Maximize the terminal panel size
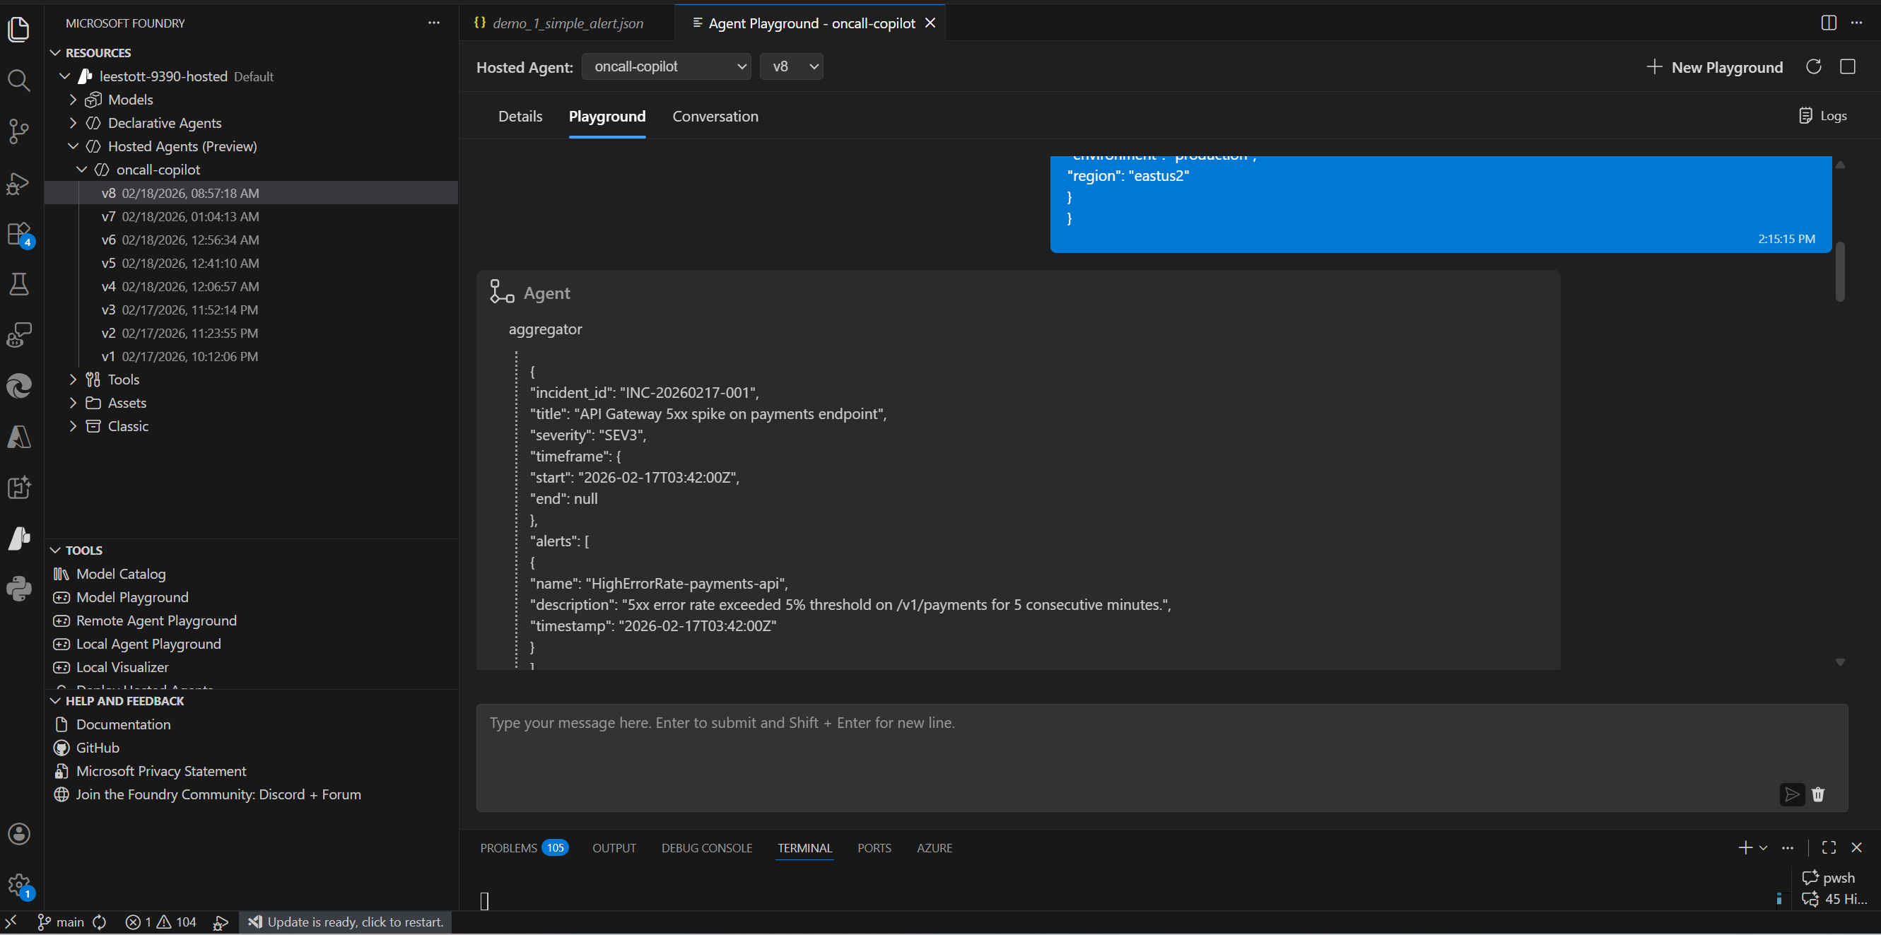The height and width of the screenshot is (935, 1881). pyautogui.click(x=1829, y=847)
